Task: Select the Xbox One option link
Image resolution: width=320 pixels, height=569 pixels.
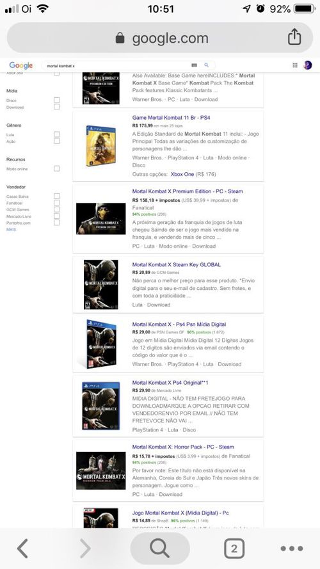Action: click(182, 174)
